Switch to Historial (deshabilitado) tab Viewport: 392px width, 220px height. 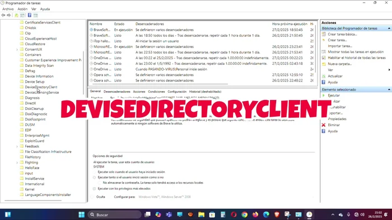(205, 92)
